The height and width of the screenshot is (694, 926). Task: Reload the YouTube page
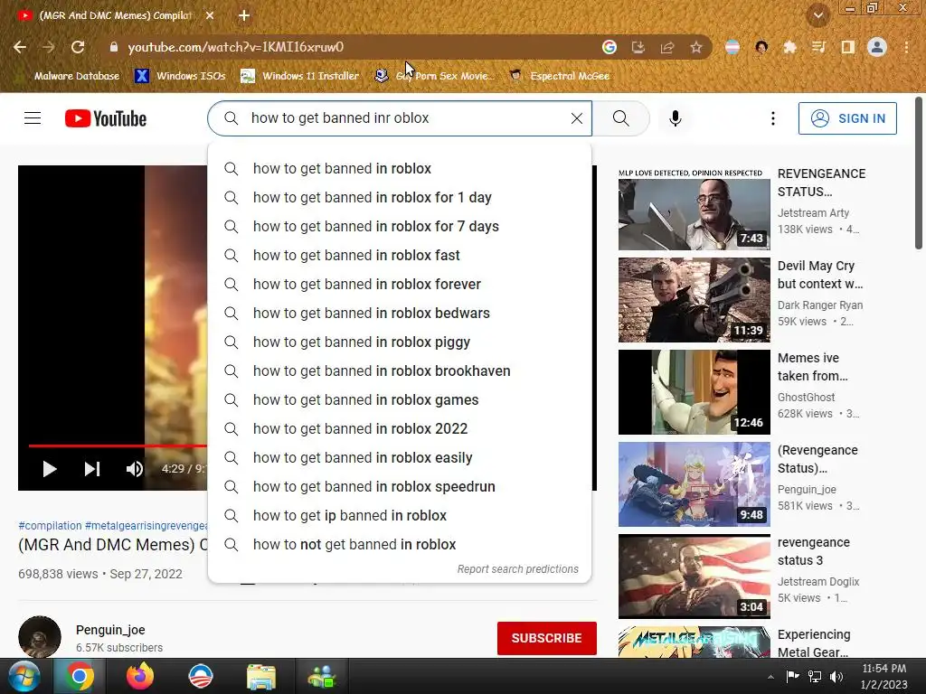pyautogui.click(x=78, y=47)
